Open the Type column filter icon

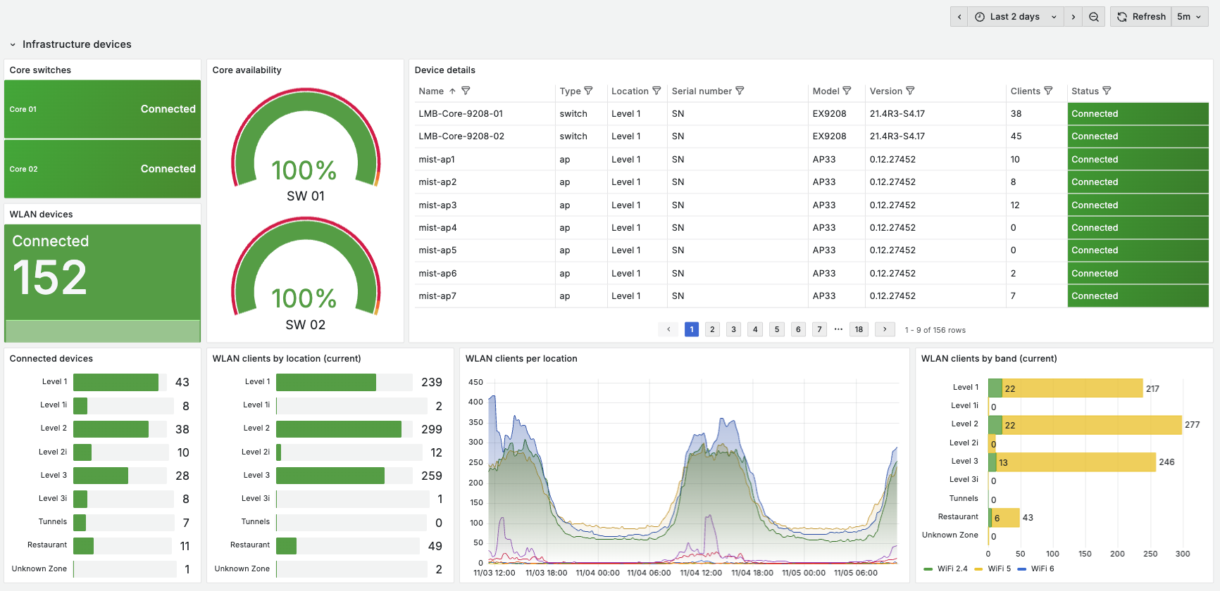[588, 91]
